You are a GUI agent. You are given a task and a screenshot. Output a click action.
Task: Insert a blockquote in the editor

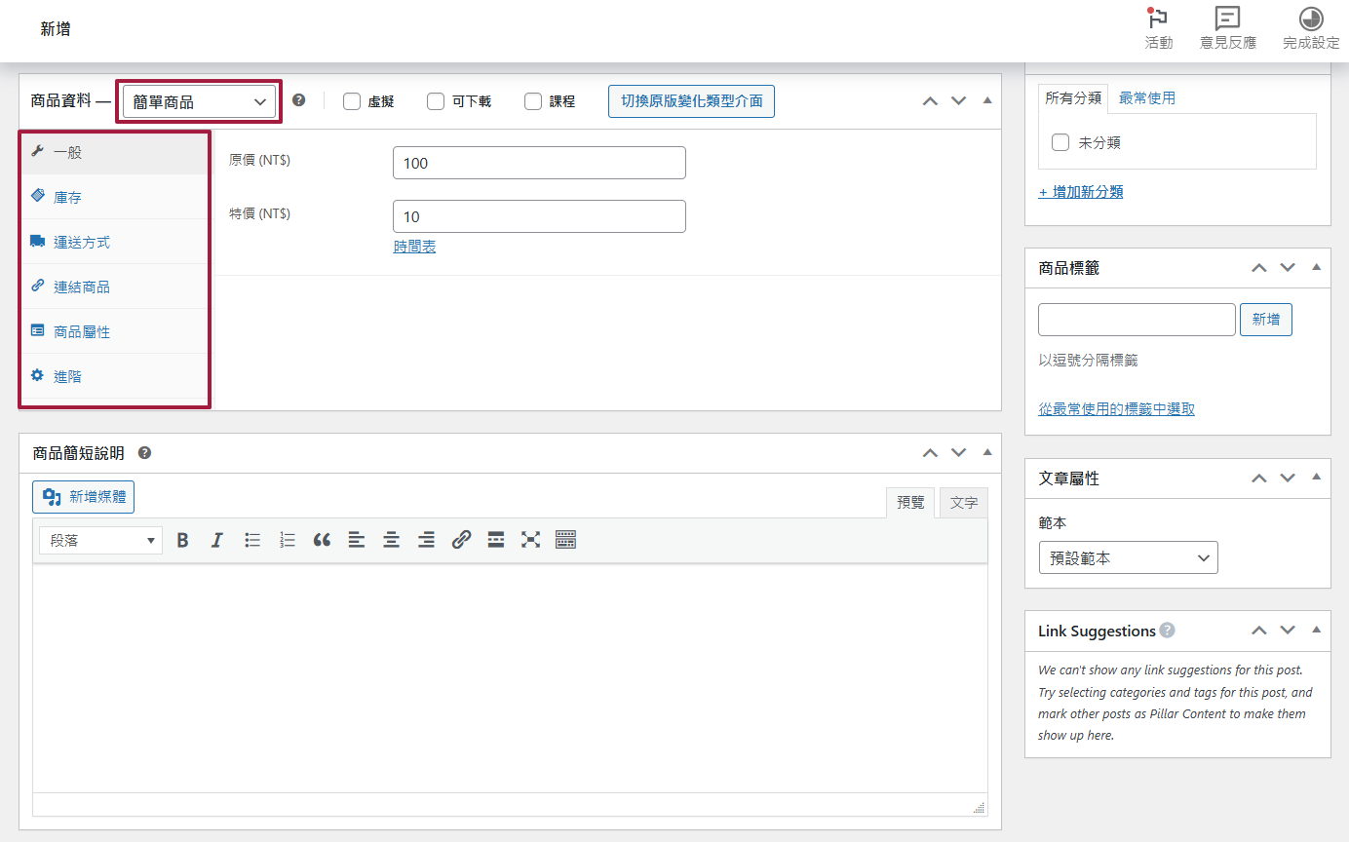point(322,540)
